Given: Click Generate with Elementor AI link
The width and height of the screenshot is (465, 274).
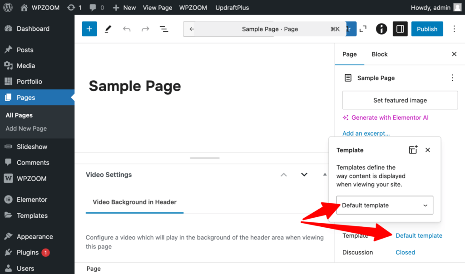Looking at the screenshot, I should (390, 117).
